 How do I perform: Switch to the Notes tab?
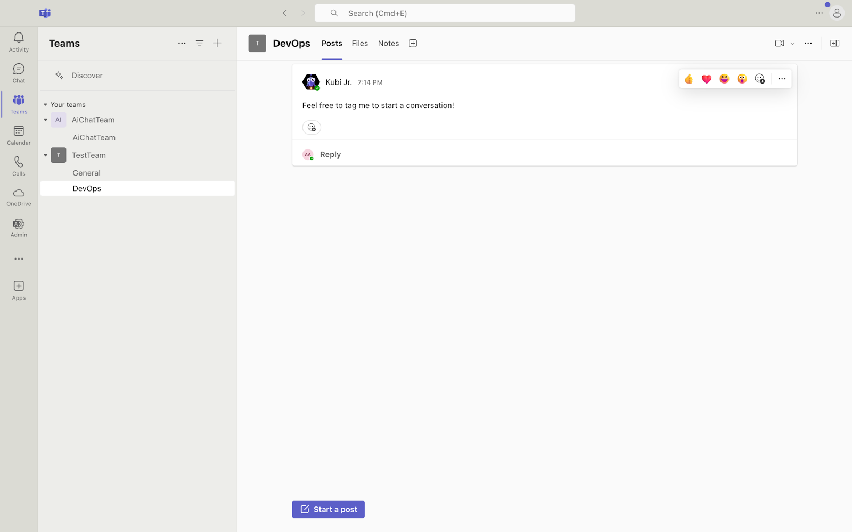388,44
